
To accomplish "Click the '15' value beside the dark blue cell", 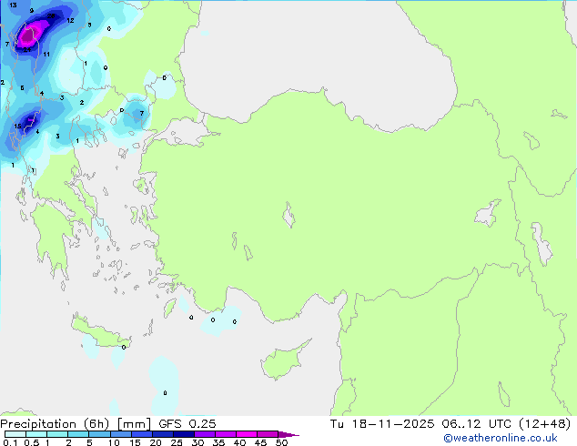I will coord(17,127).
